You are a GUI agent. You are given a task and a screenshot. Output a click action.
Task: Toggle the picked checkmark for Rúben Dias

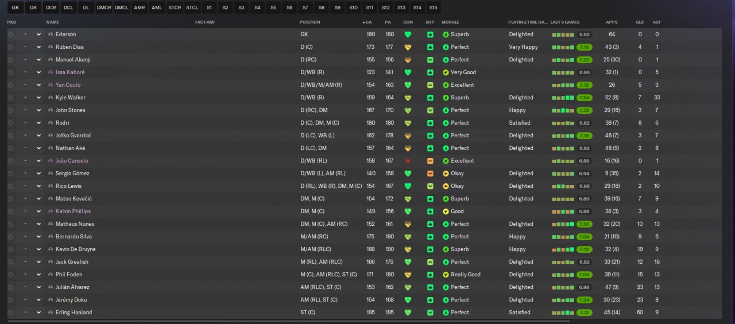tap(10, 47)
